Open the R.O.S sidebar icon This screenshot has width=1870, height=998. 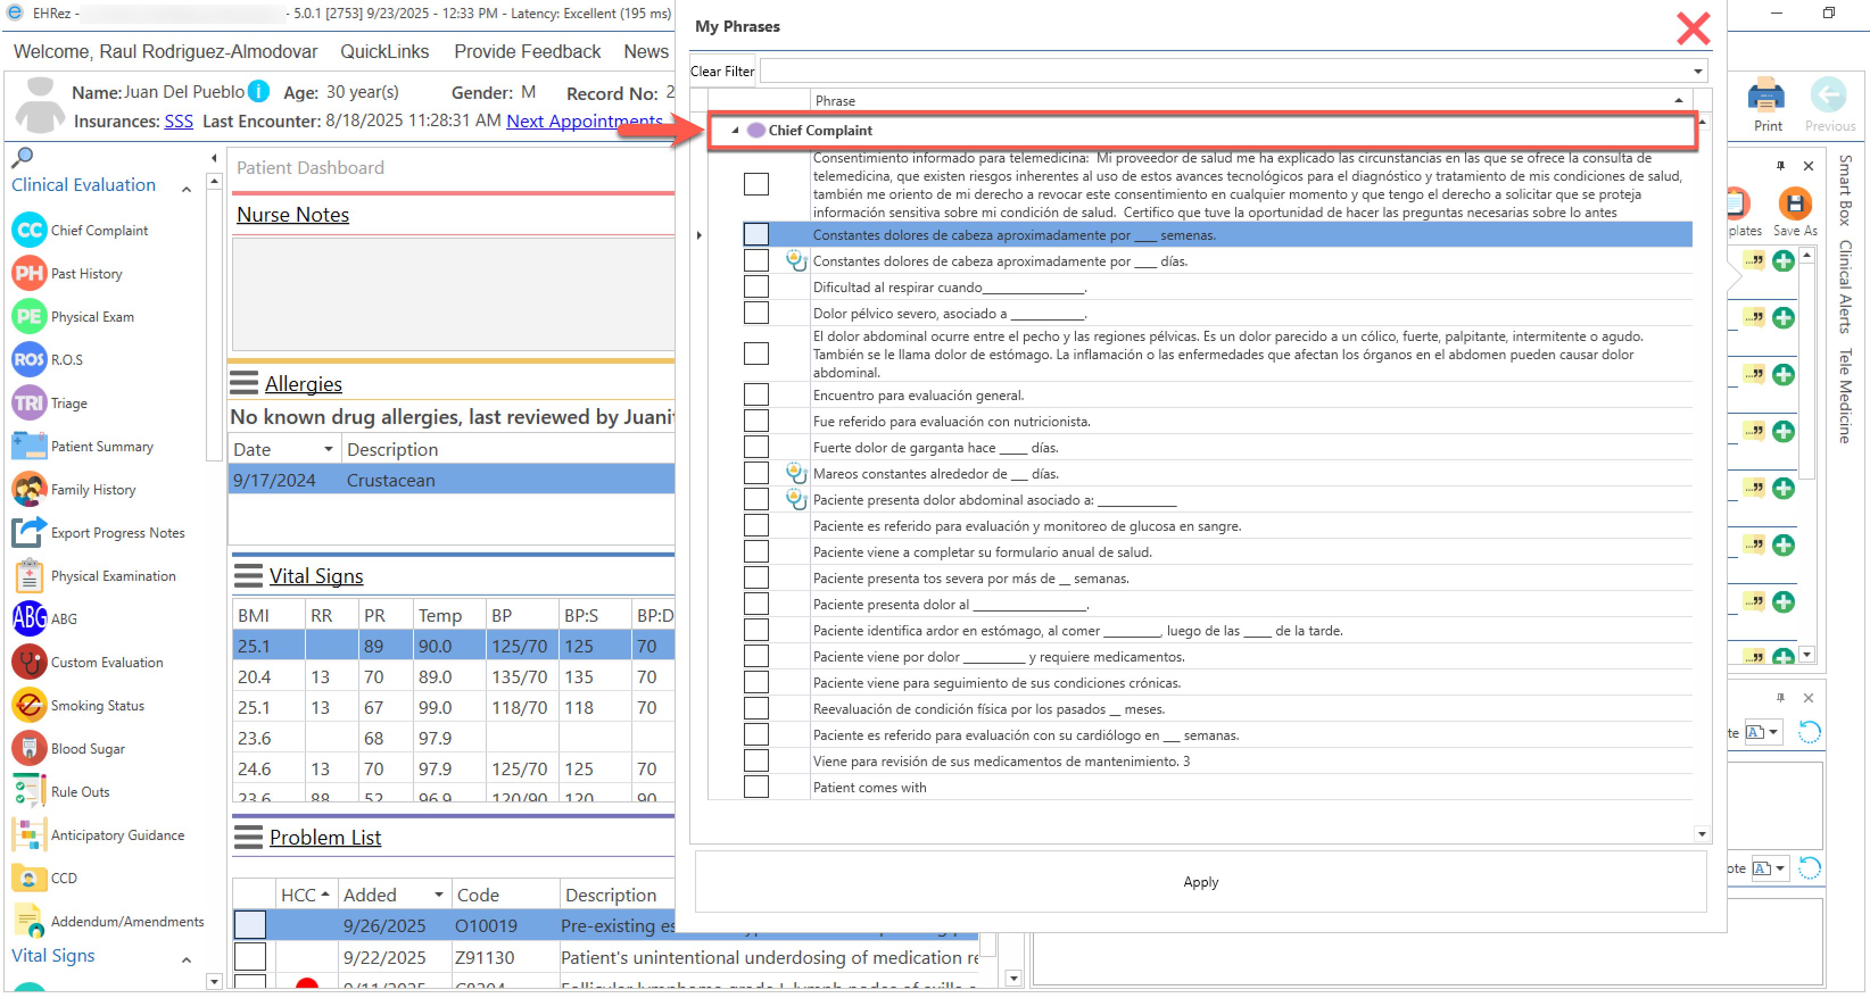click(x=29, y=360)
